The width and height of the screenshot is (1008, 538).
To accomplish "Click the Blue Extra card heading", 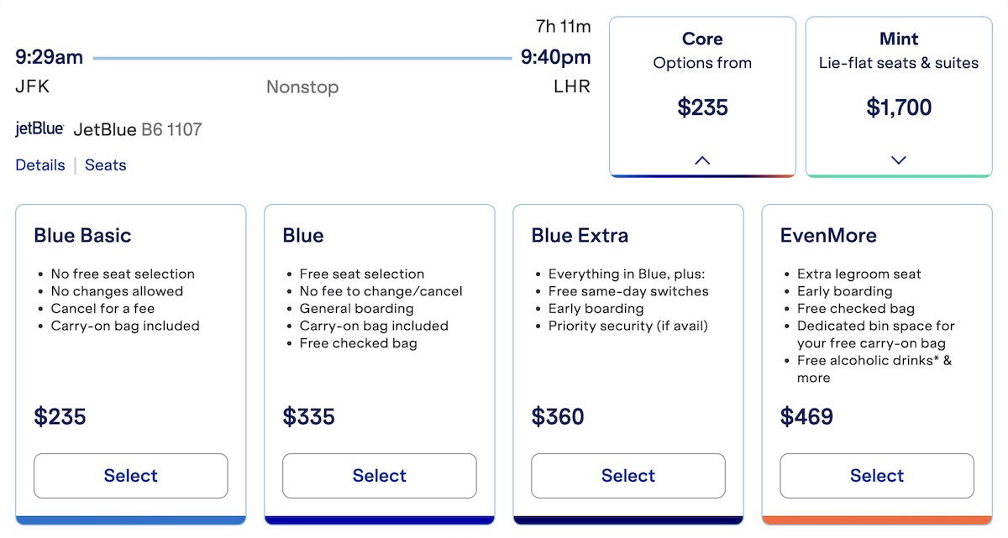I will (x=580, y=236).
